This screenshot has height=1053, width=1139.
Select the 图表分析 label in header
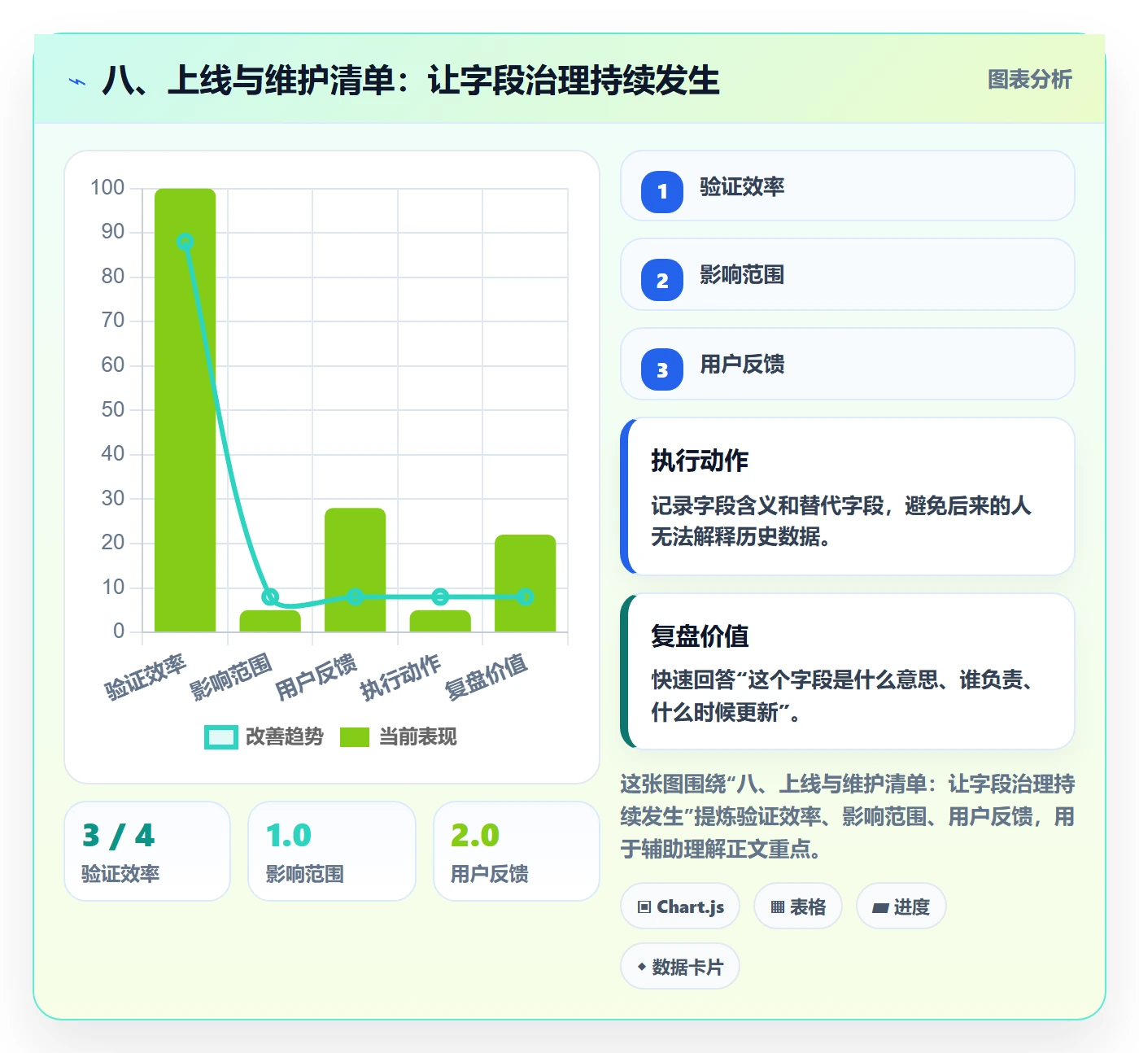[1030, 80]
